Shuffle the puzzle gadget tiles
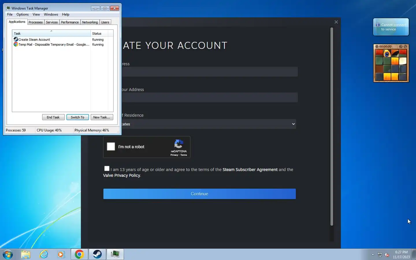 tap(405, 47)
